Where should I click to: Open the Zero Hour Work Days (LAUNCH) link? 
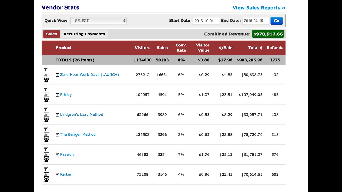click(90, 75)
